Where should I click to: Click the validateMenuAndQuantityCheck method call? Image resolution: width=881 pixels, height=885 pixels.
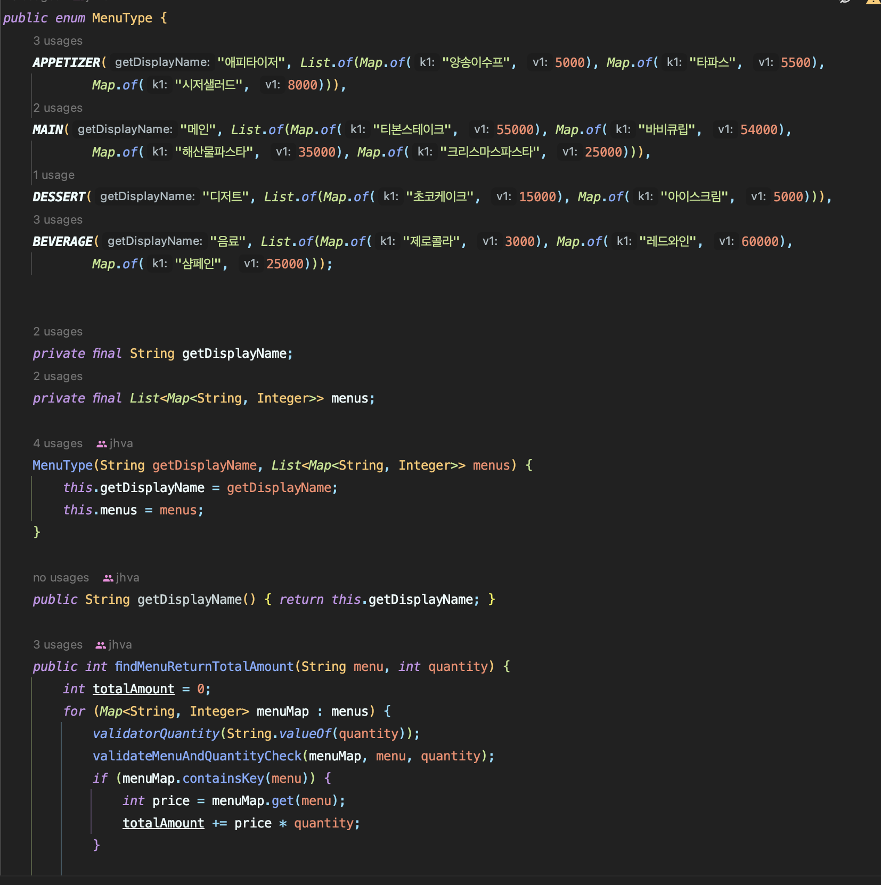197,756
